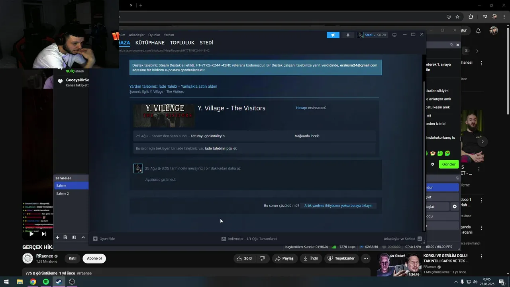Open the RRaenee channel avatar
510x287 pixels.
click(x=27, y=258)
